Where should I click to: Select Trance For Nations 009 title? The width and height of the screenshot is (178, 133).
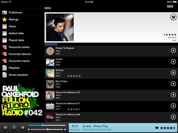tap(68, 115)
